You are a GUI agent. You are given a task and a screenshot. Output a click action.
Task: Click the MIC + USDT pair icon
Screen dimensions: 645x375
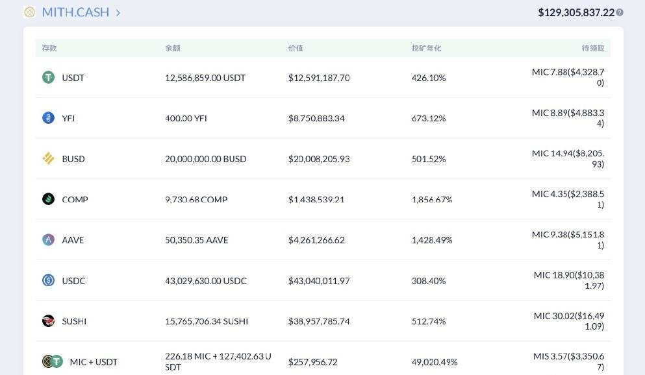pyautogui.click(x=52, y=361)
